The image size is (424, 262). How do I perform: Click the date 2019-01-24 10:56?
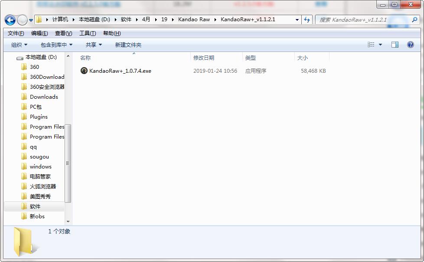tap(215, 71)
